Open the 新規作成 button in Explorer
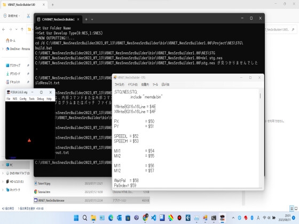The width and height of the screenshot is (299, 224). tap(12, 16)
